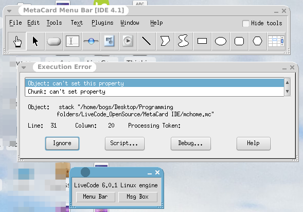Image resolution: width=303 pixels, height=212 pixels.
Task: Open the Plugins menu
Action: point(102,23)
